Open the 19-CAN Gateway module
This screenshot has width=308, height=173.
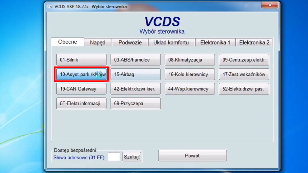coord(81,89)
